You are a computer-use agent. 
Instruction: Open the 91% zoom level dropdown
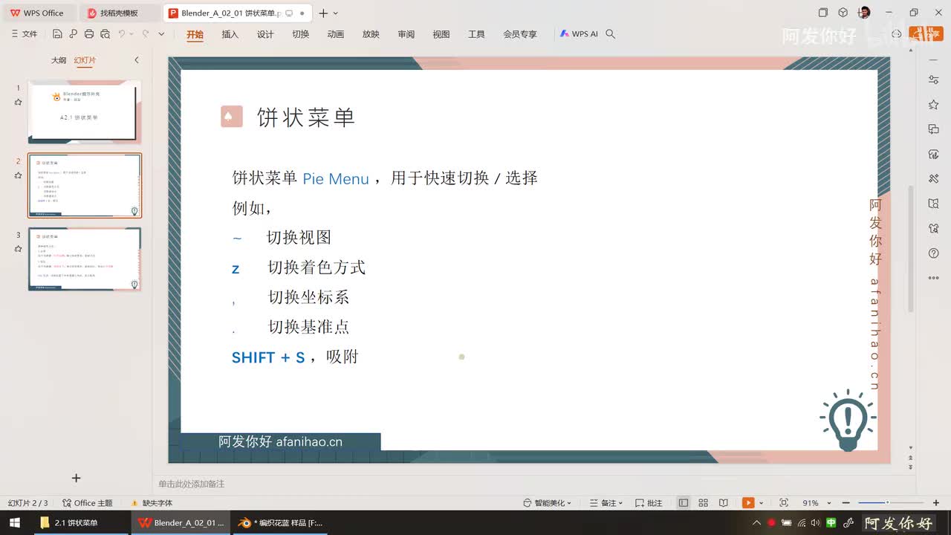click(817, 503)
